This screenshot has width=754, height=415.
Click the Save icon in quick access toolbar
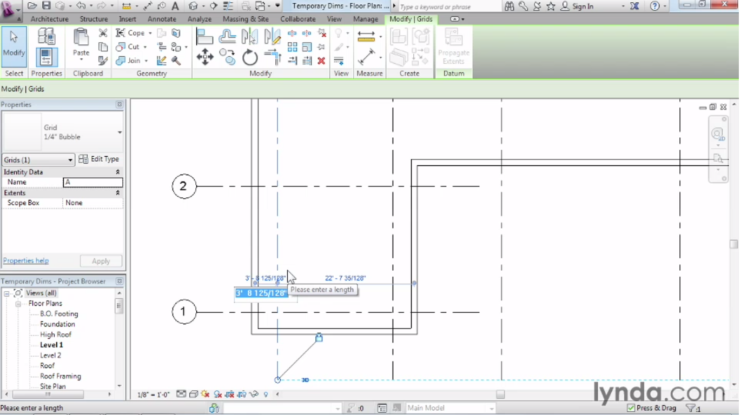coord(47,6)
